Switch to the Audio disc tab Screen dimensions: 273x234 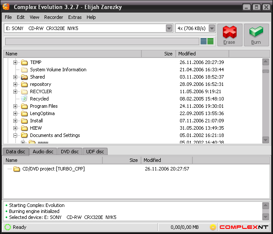click(43, 152)
